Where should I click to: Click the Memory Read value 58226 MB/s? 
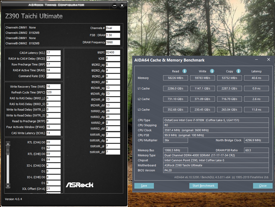(175, 78)
